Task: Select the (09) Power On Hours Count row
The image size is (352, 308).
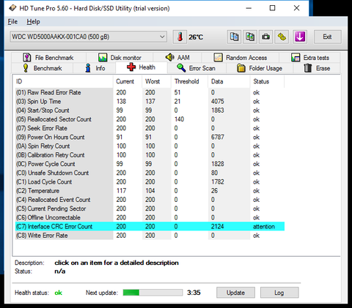Action: (150, 138)
